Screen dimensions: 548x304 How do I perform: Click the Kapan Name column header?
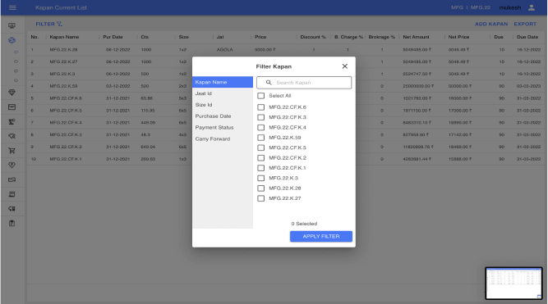click(x=64, y=37)
